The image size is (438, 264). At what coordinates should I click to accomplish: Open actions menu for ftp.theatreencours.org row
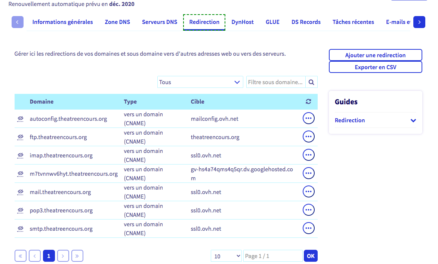308,137
